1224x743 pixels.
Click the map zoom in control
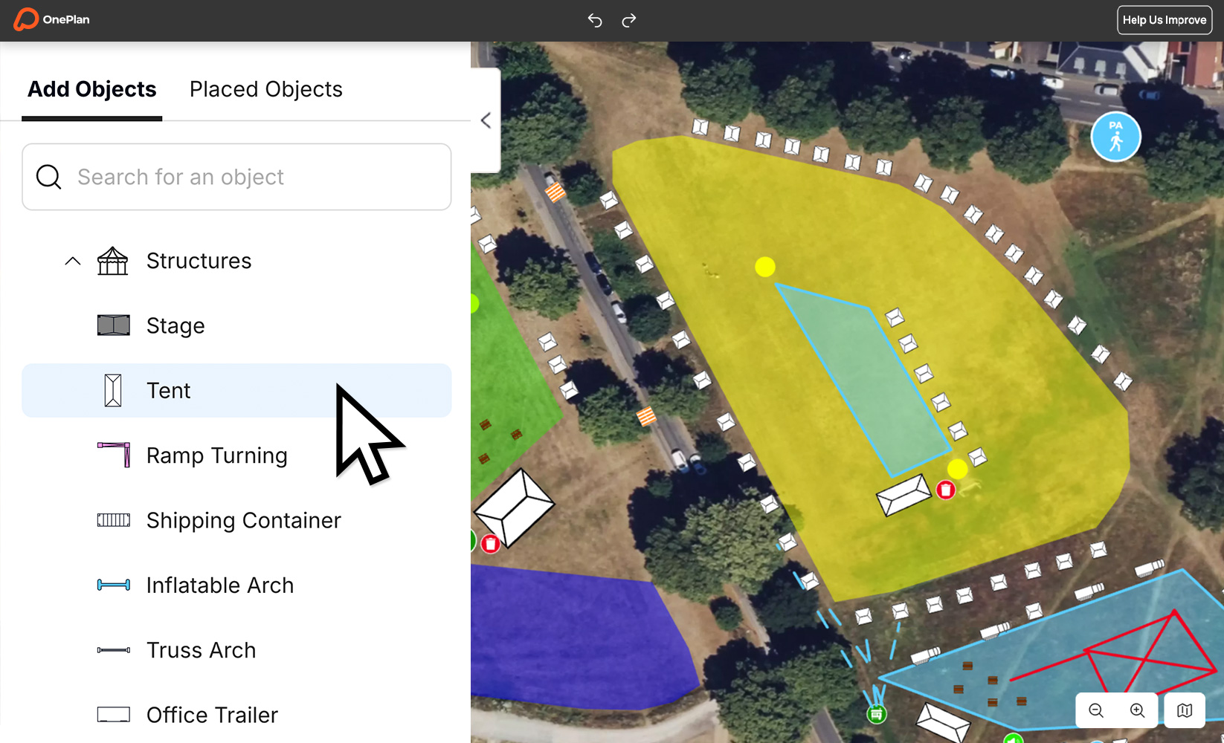coord(1137,710)
